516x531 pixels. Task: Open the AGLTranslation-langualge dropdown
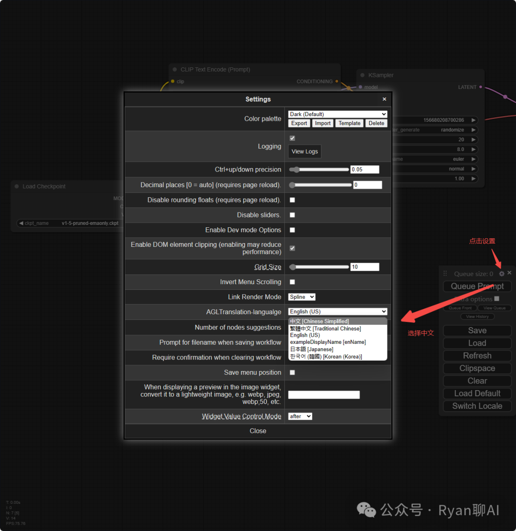338,311
